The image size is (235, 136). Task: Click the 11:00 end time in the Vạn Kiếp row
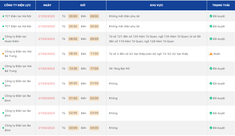[x=94, y=54]
